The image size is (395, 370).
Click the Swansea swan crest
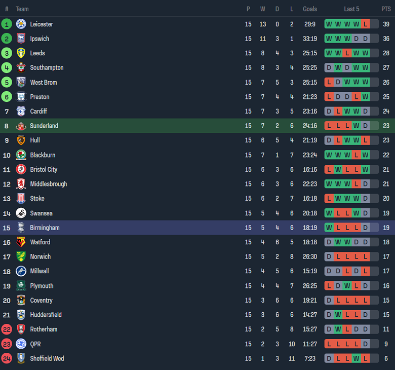pyautogui.click(x=21, y=213)
